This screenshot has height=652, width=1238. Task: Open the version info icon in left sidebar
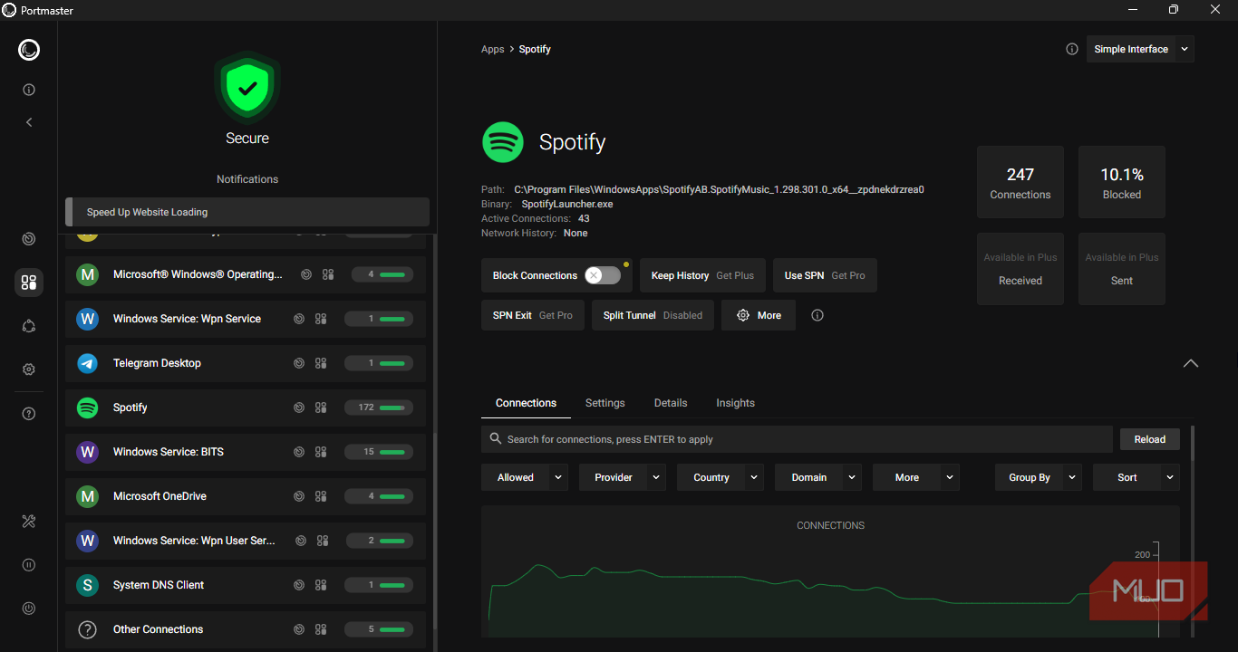29,90
